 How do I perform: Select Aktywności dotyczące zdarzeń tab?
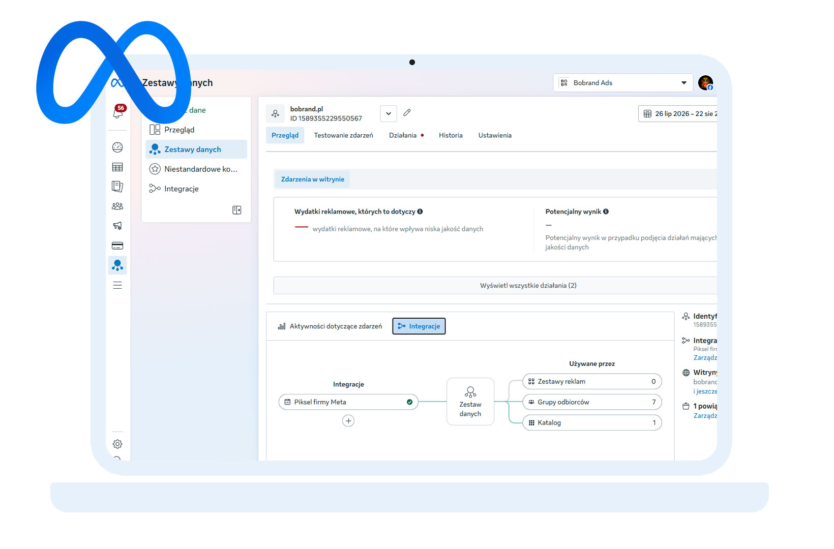pos(330,326)
